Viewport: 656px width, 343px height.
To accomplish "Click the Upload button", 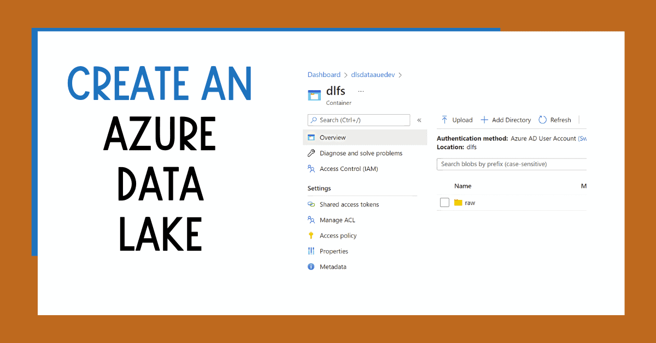I will pyautogui.click(x=456, y=120).
